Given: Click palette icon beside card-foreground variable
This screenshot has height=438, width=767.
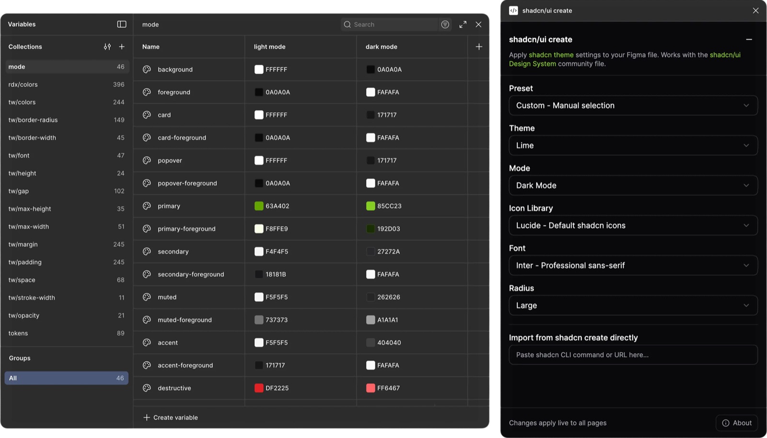Looking at the screenshot, I should click(147, 138).
